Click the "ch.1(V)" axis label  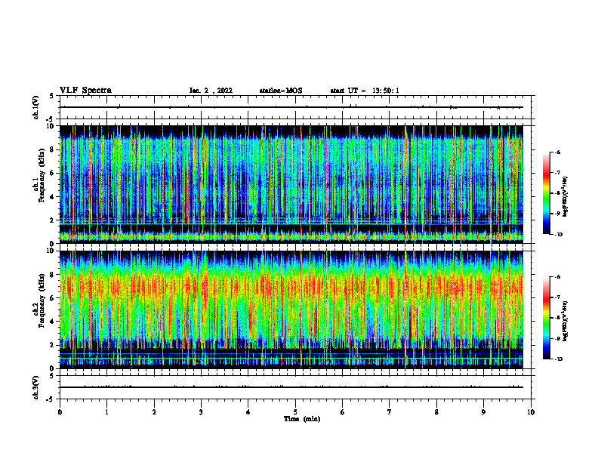tap(35, 107)
